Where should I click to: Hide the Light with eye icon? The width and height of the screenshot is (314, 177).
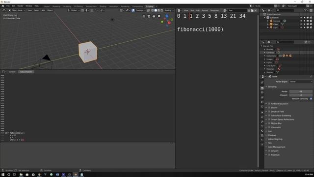point(301,28)
